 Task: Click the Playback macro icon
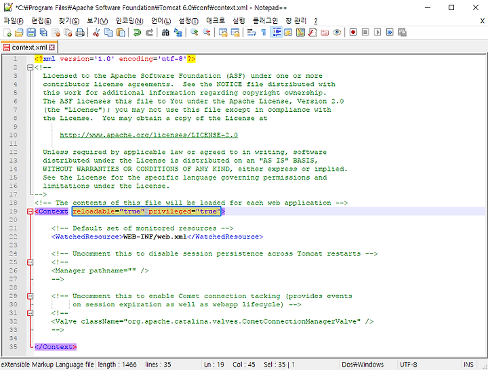[378, 33]
